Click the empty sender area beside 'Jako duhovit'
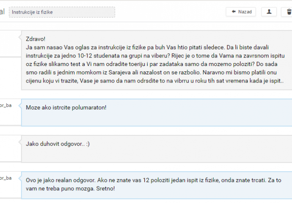 point(8,149)
